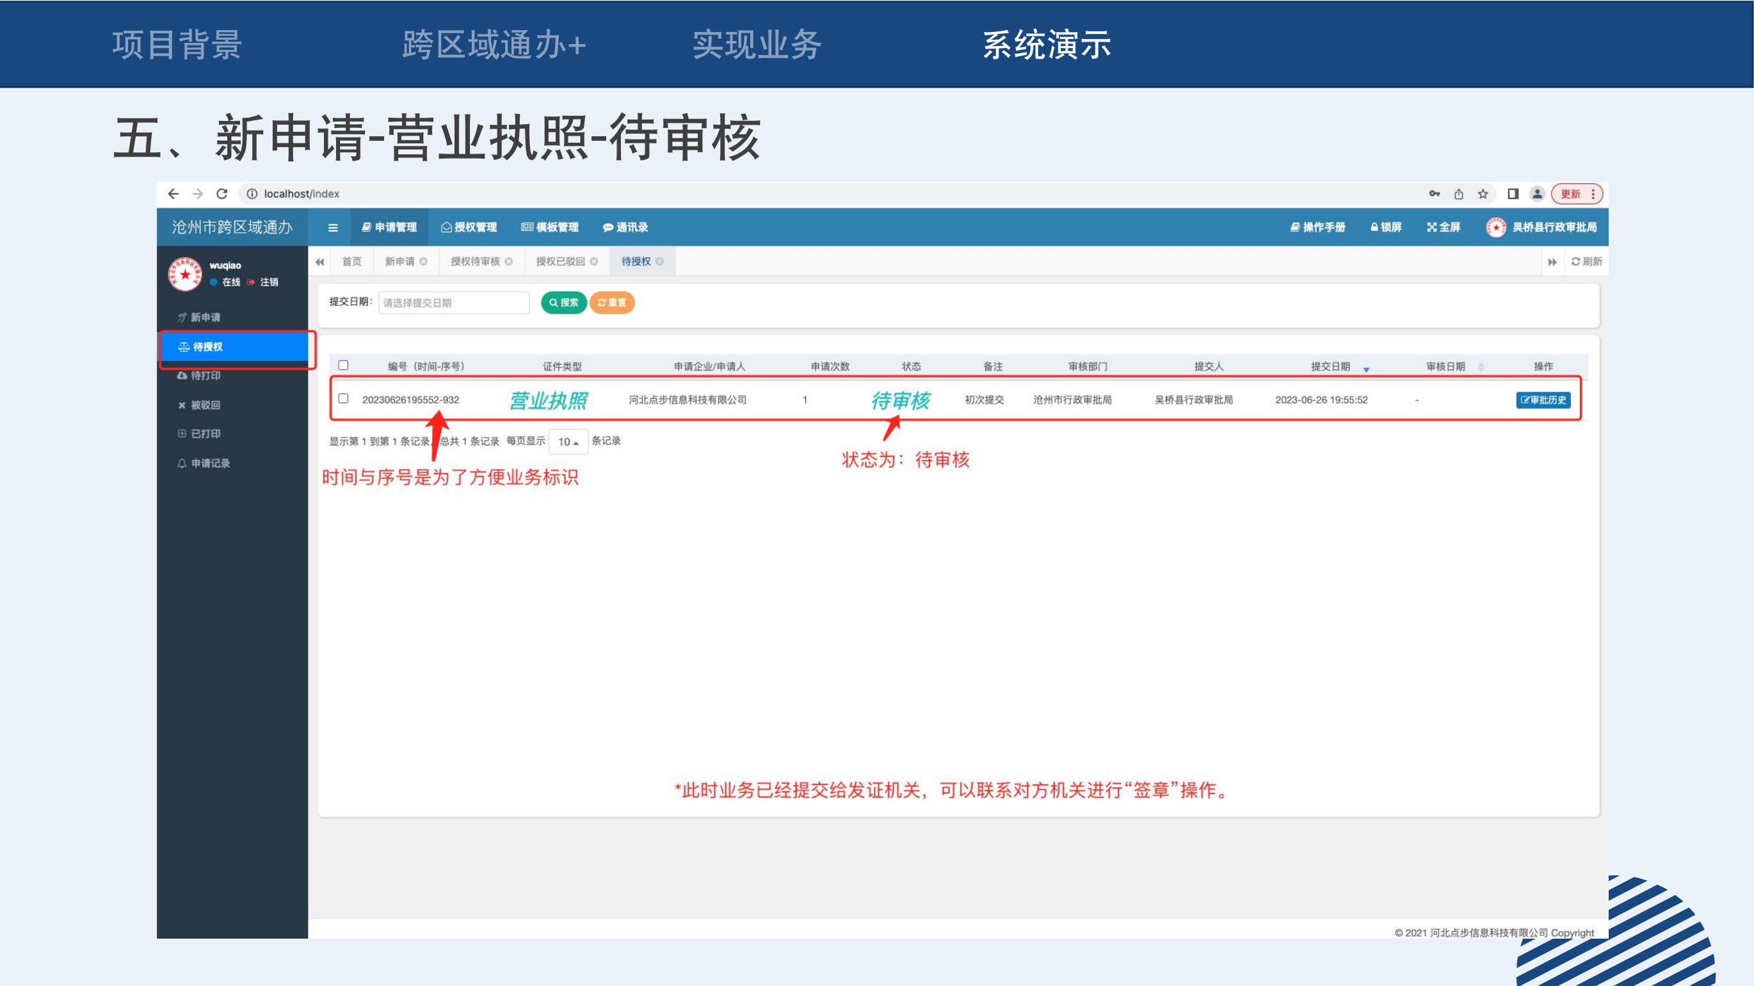This screenshot has height=986, width=1754.
Task: Check the row 20230626195552-932 checkbox
Action: tap(344, 399)
